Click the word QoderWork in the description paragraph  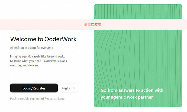point(51,61)
